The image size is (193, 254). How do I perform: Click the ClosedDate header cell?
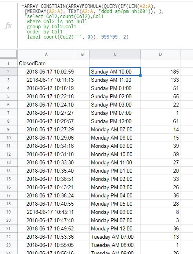[x=46, y=63]
